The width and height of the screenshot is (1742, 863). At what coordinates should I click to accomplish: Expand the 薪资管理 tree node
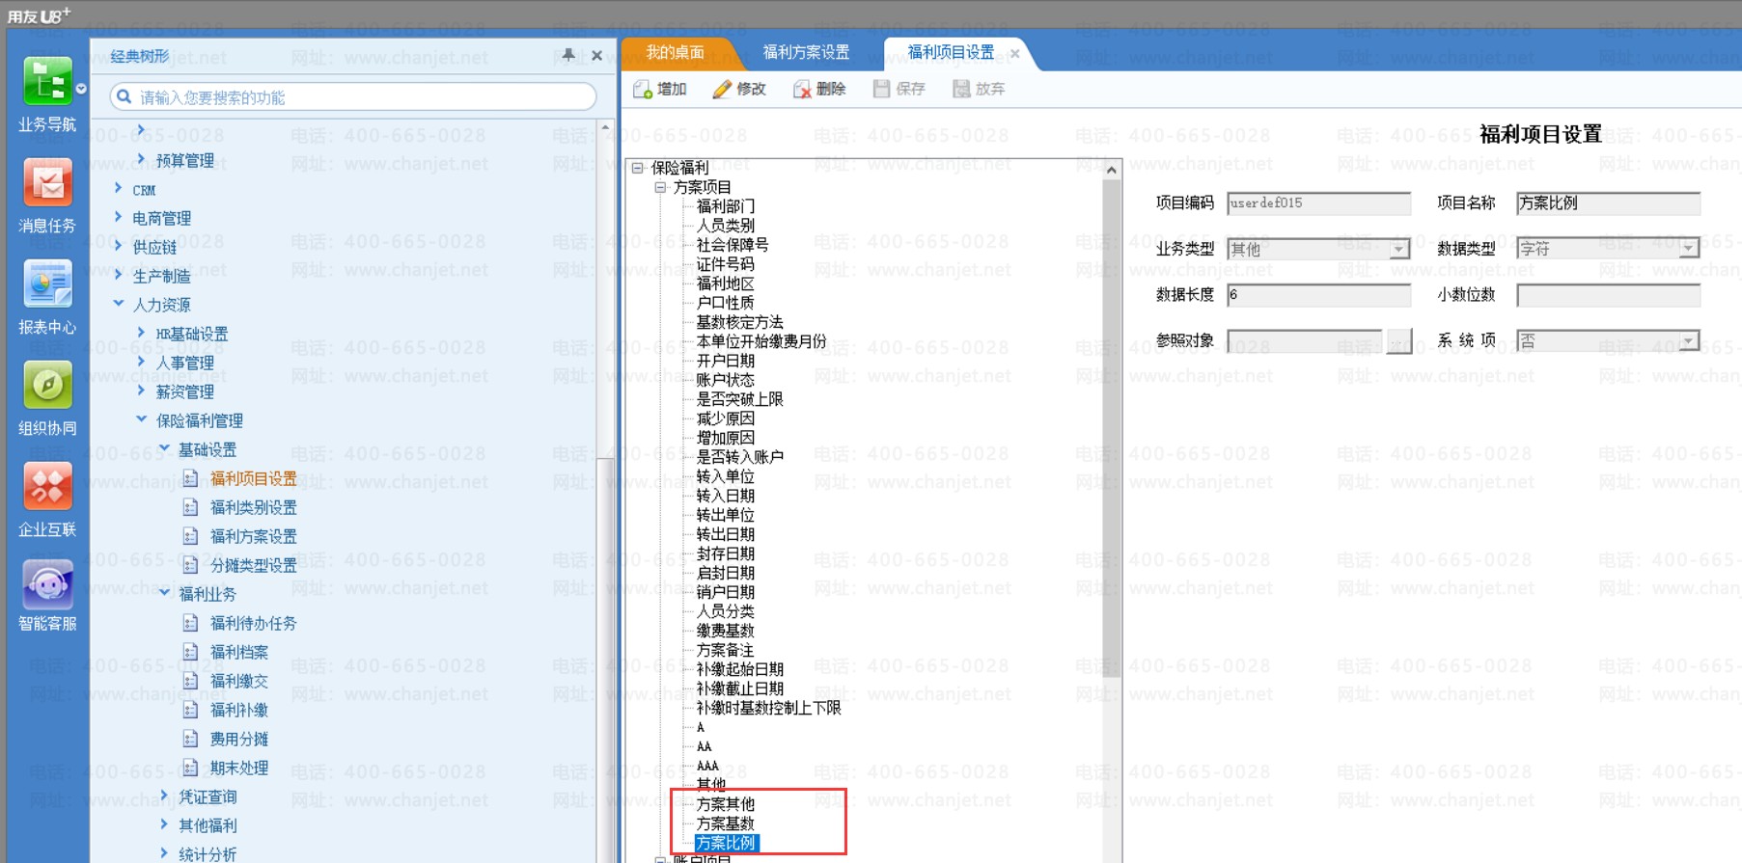pos(142,391)
